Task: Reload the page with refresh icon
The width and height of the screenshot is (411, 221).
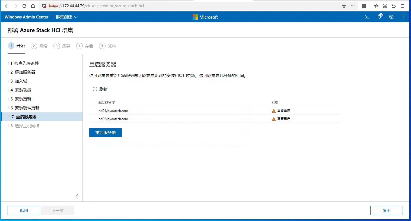Action: pyautogui.click(x=24, y=6)
